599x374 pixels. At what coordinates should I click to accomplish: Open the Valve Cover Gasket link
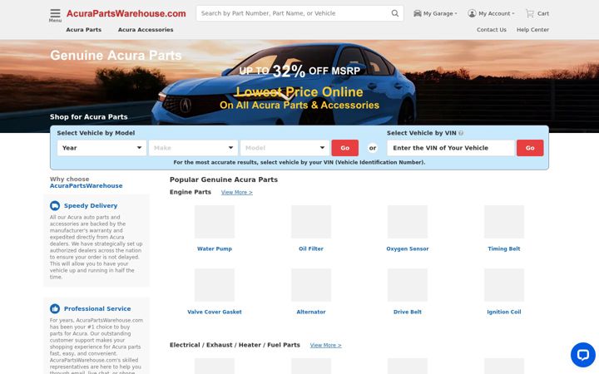click(215, 312)
